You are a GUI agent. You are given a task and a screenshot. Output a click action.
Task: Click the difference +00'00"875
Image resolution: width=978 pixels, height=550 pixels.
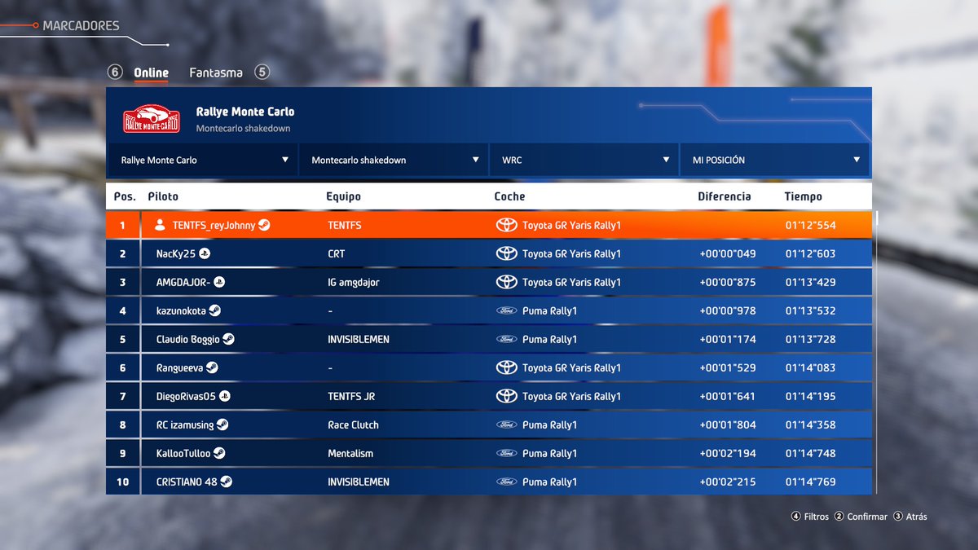click(x=728, y=282)
